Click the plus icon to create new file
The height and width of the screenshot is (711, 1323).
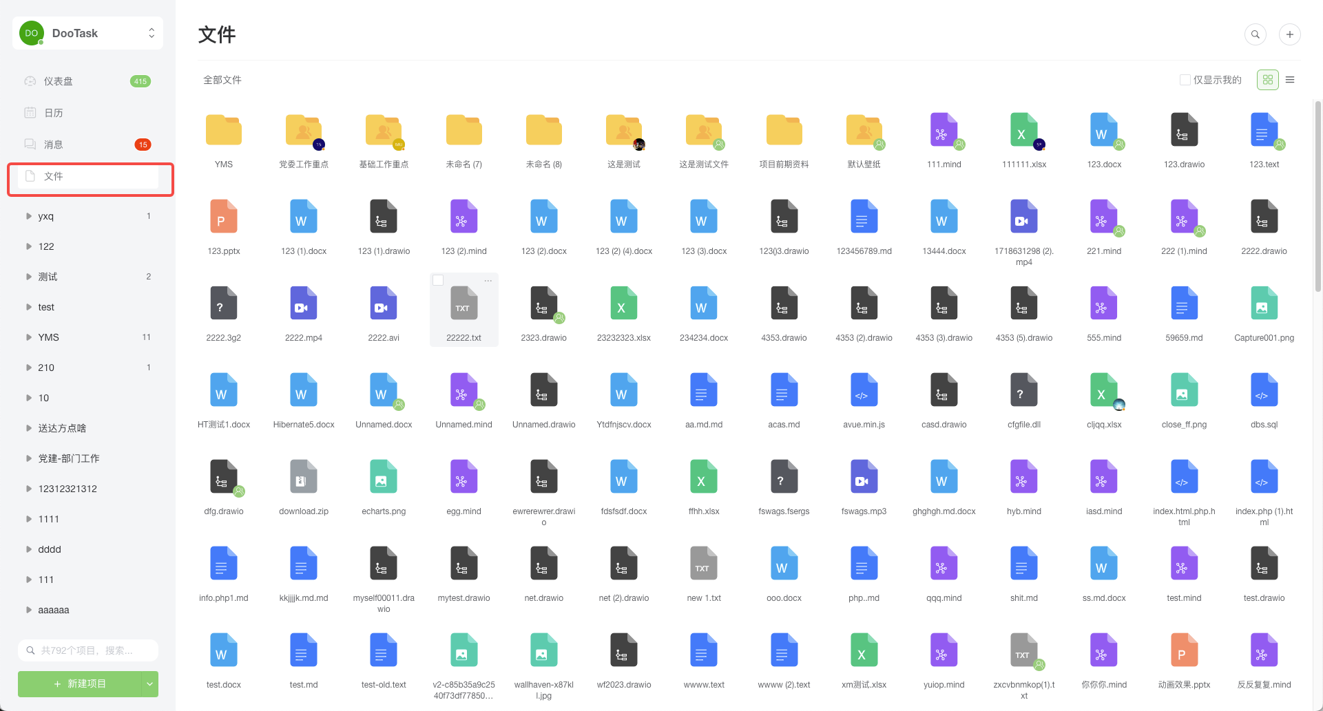(x=1290, y=34)
